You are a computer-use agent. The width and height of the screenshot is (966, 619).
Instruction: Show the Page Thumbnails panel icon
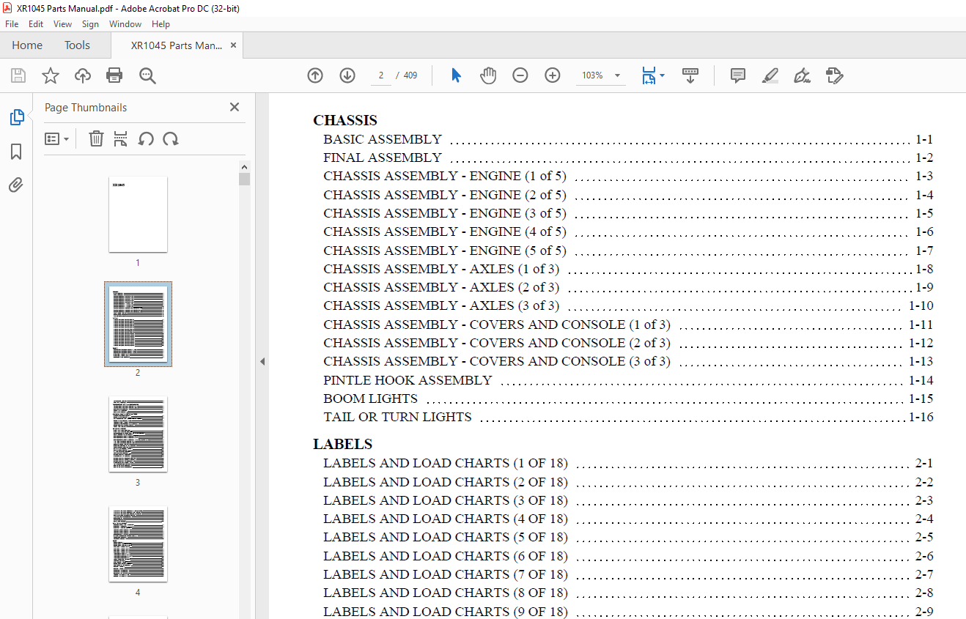(16, 117)
